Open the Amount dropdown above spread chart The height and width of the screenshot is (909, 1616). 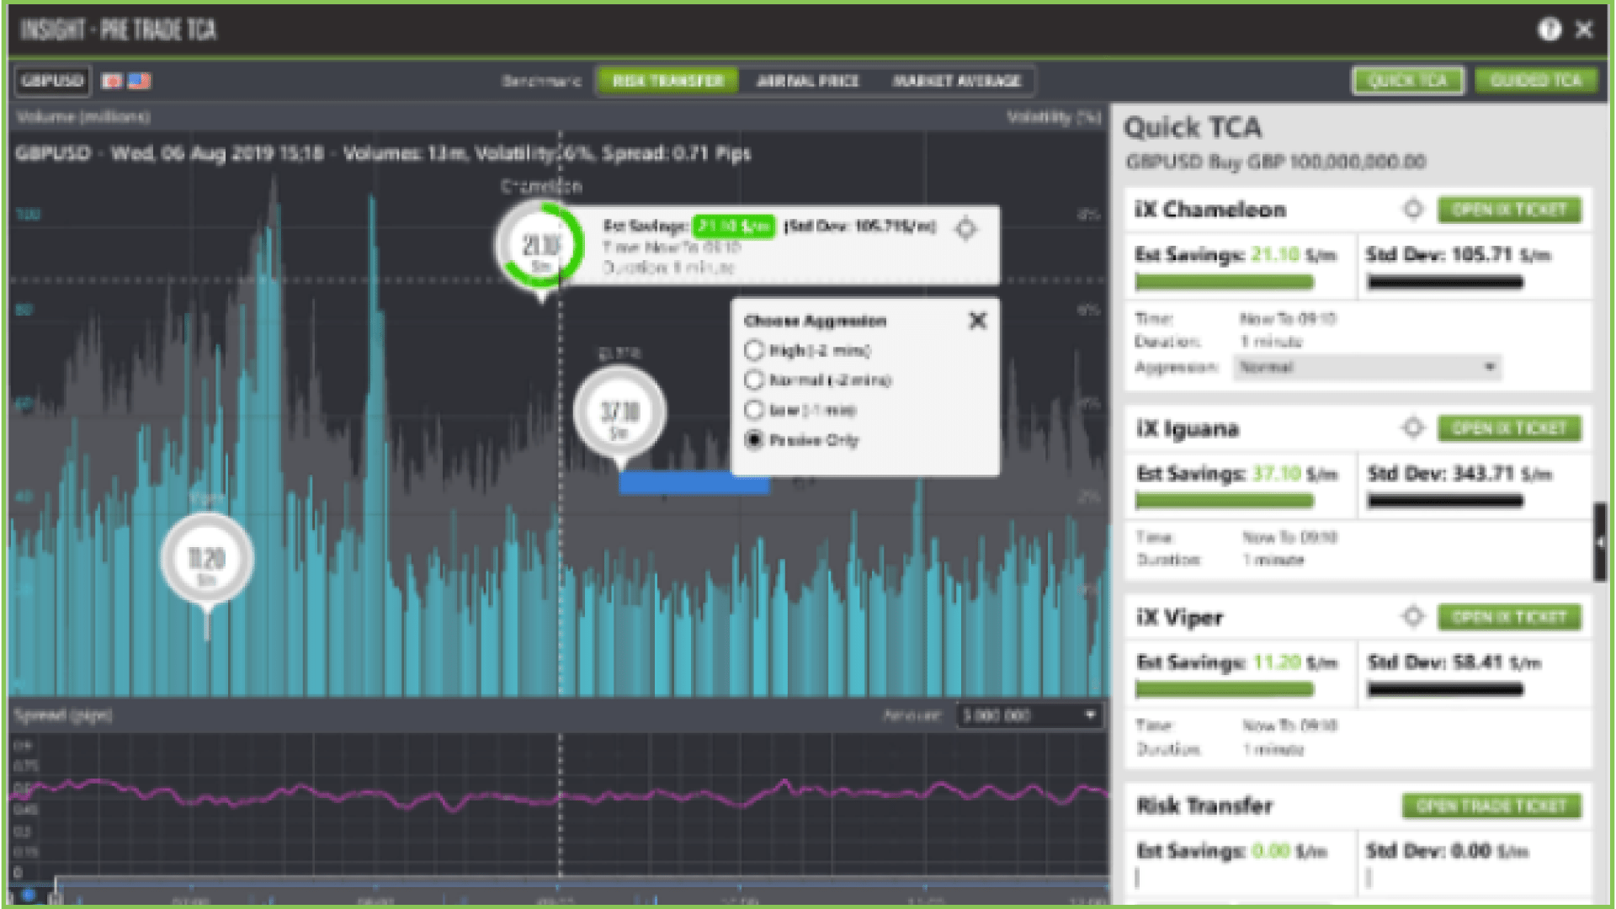[x=1029, y=715]
